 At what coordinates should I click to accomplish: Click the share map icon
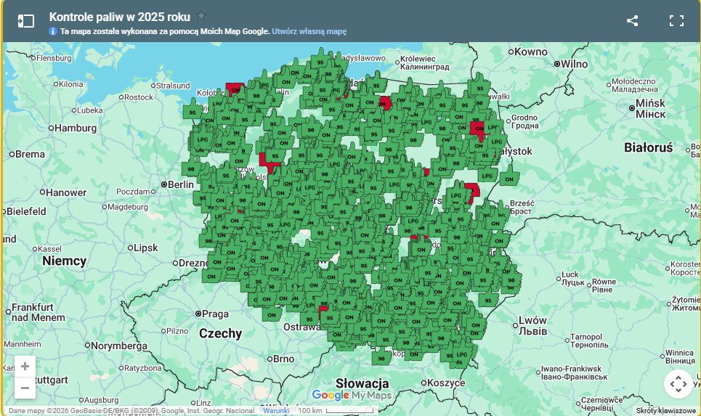632,21
